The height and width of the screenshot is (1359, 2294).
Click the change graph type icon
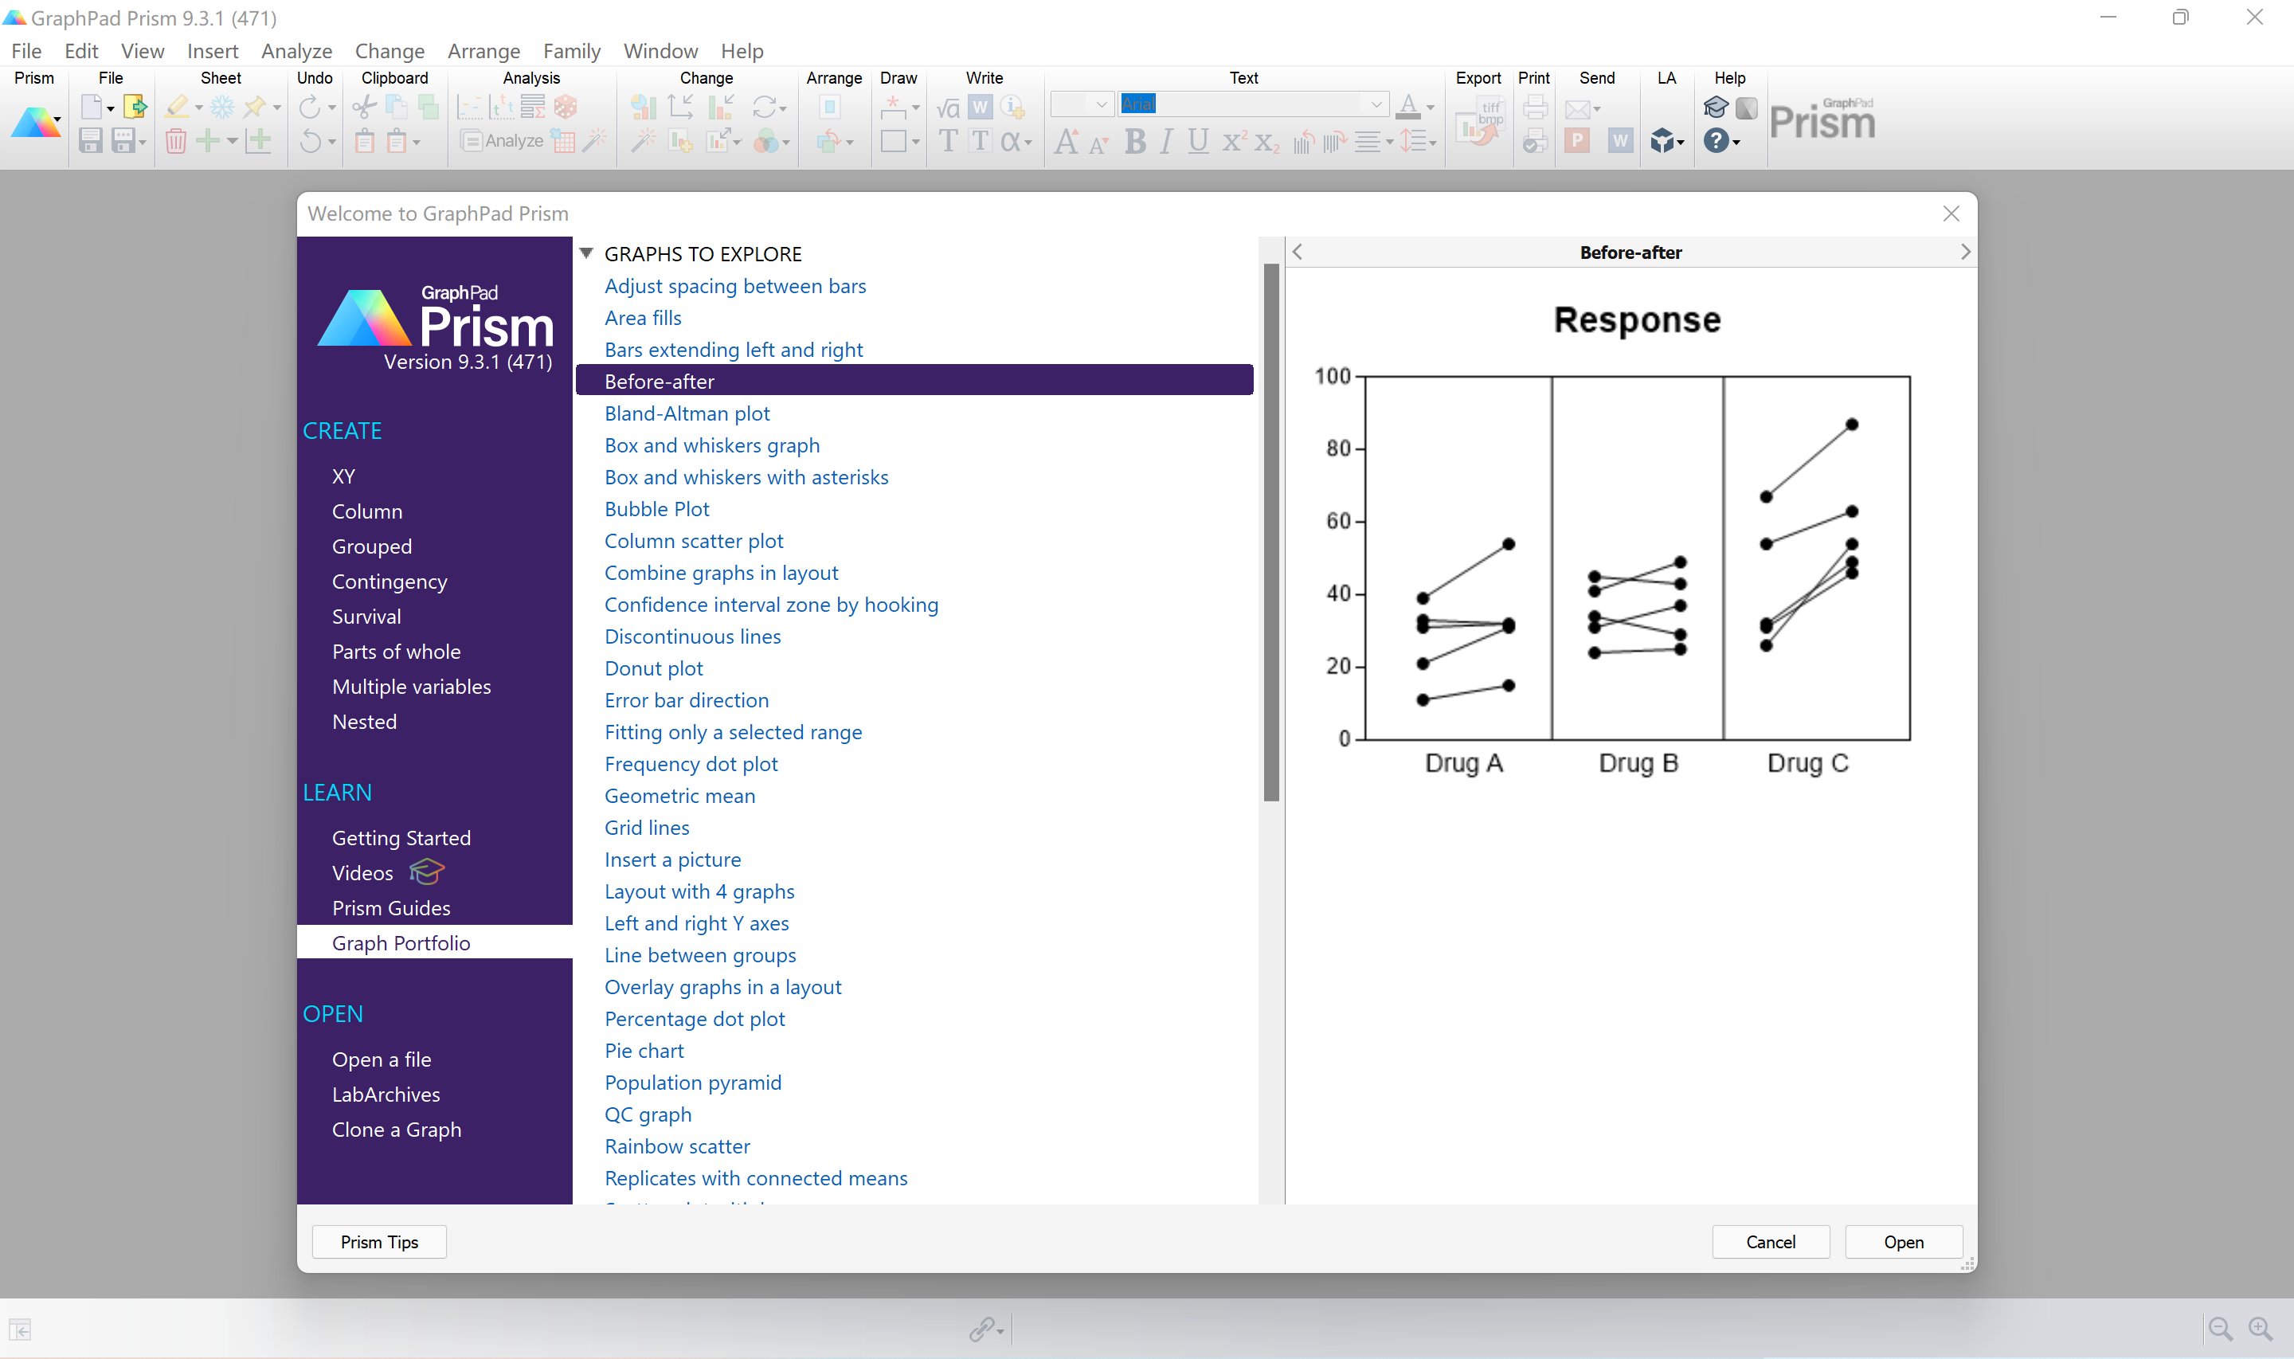644,108
